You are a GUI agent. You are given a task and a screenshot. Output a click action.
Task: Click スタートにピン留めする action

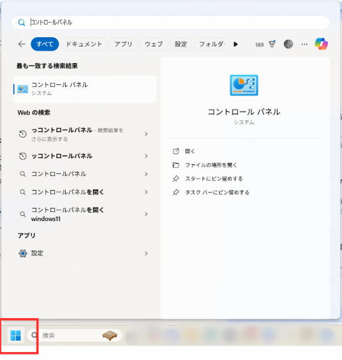coord(214,179)
